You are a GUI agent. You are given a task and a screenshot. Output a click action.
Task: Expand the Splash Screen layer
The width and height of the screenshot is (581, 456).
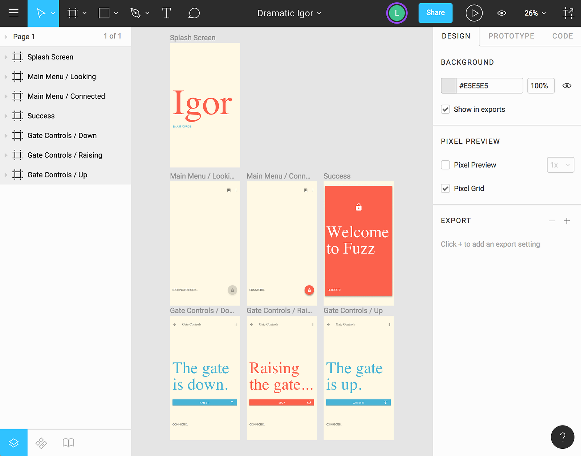[6, 57]
